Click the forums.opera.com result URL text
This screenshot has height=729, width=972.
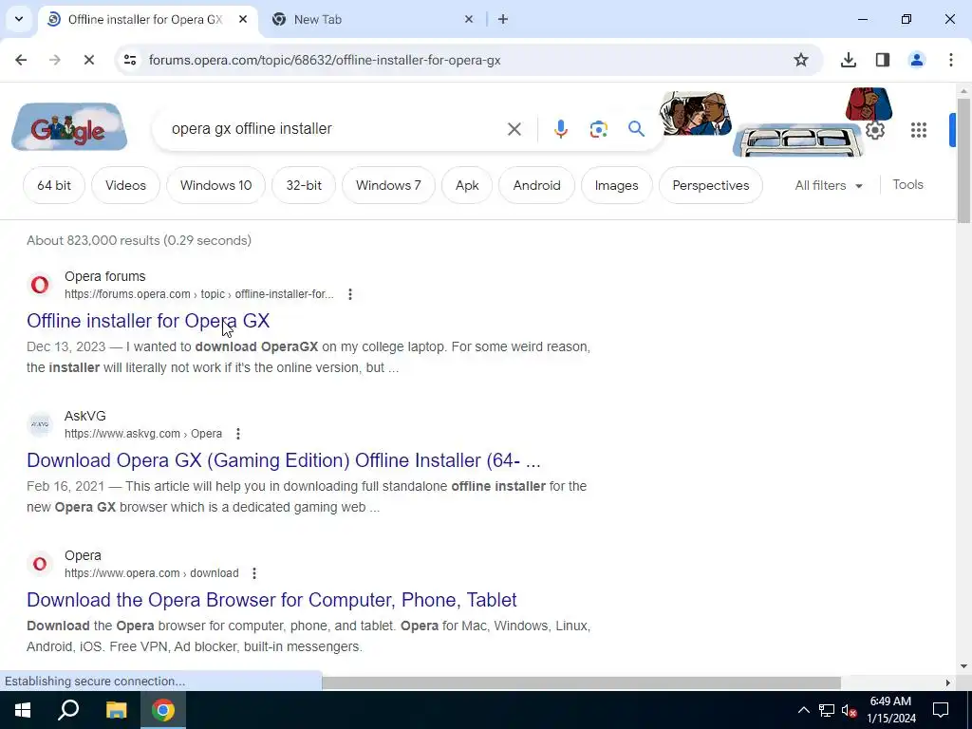coord(199,294)
